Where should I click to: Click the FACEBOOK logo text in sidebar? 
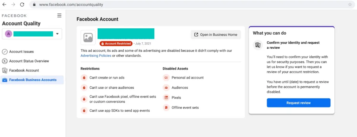pyautogui.click(x=14, y=16)
